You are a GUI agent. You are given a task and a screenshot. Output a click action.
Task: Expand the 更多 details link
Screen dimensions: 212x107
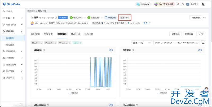click(x=147, y=23)
